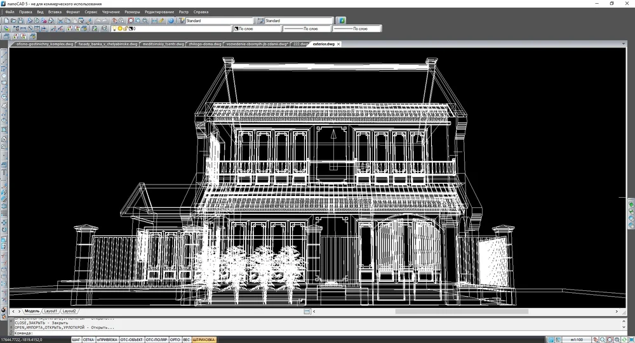Click the Save file icon
The image size is (635, 343).
(x=21, y=20)
